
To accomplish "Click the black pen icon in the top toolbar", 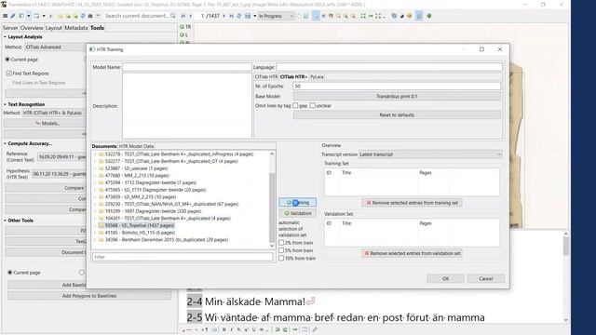I will 401,16.
